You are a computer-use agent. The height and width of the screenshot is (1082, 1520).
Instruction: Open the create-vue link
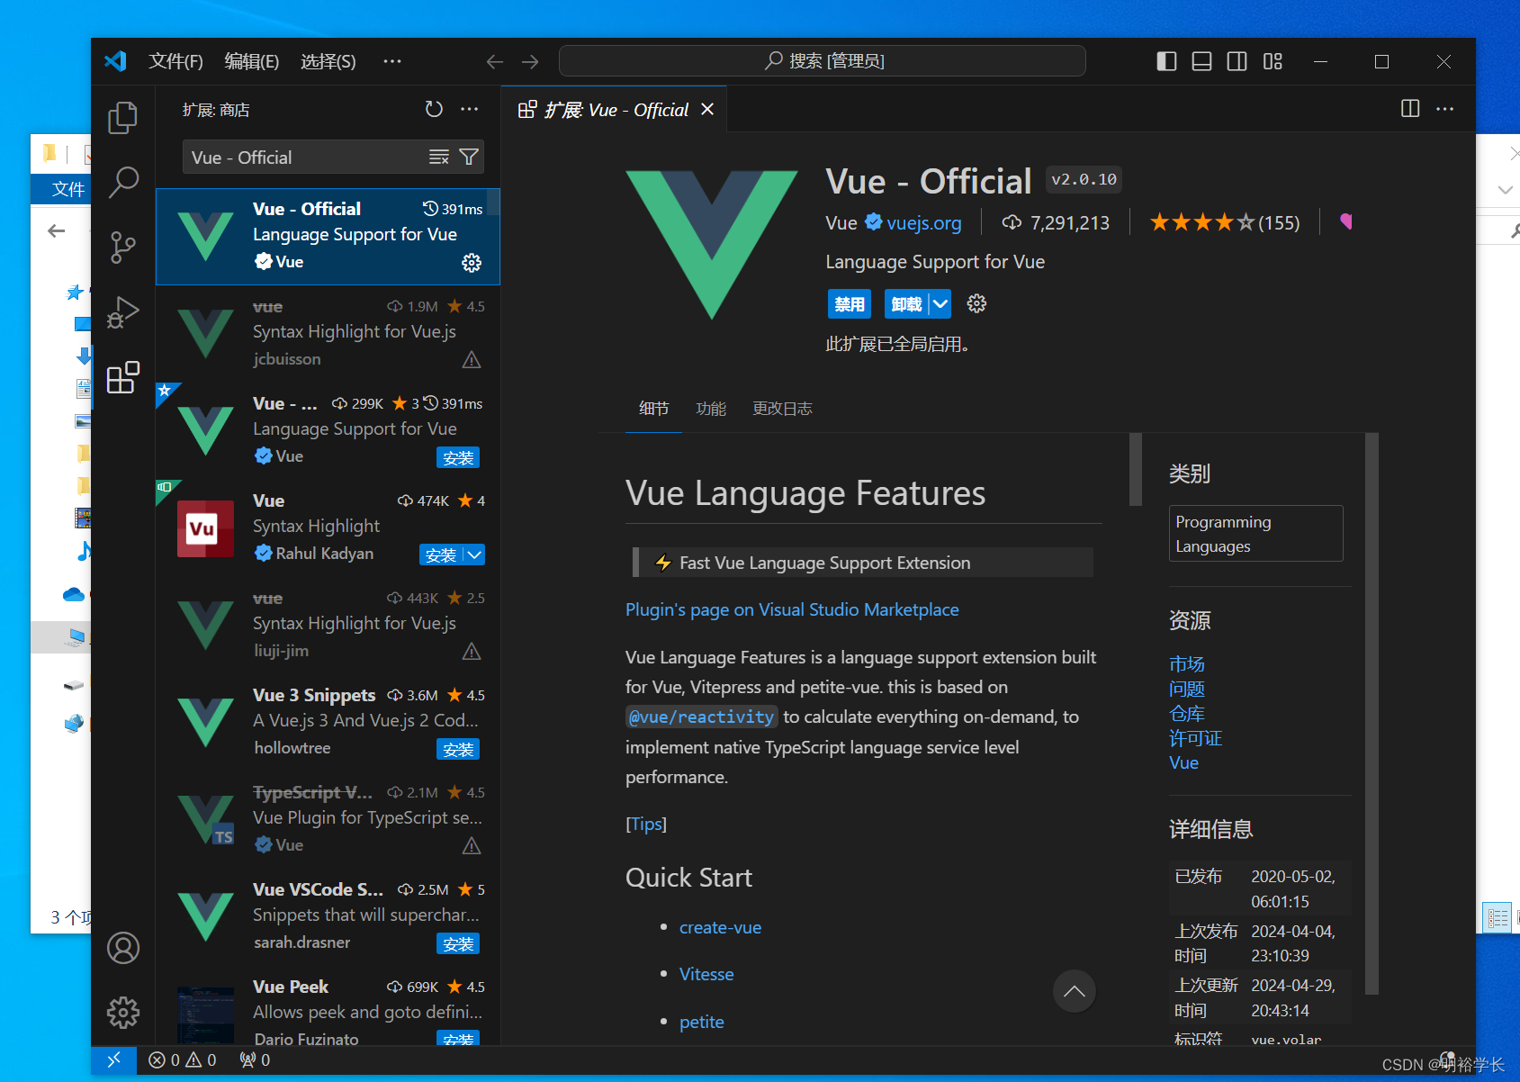(720, 927)
